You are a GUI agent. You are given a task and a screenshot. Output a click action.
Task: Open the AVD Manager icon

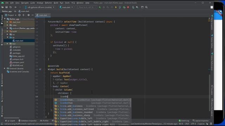[133, 7]
